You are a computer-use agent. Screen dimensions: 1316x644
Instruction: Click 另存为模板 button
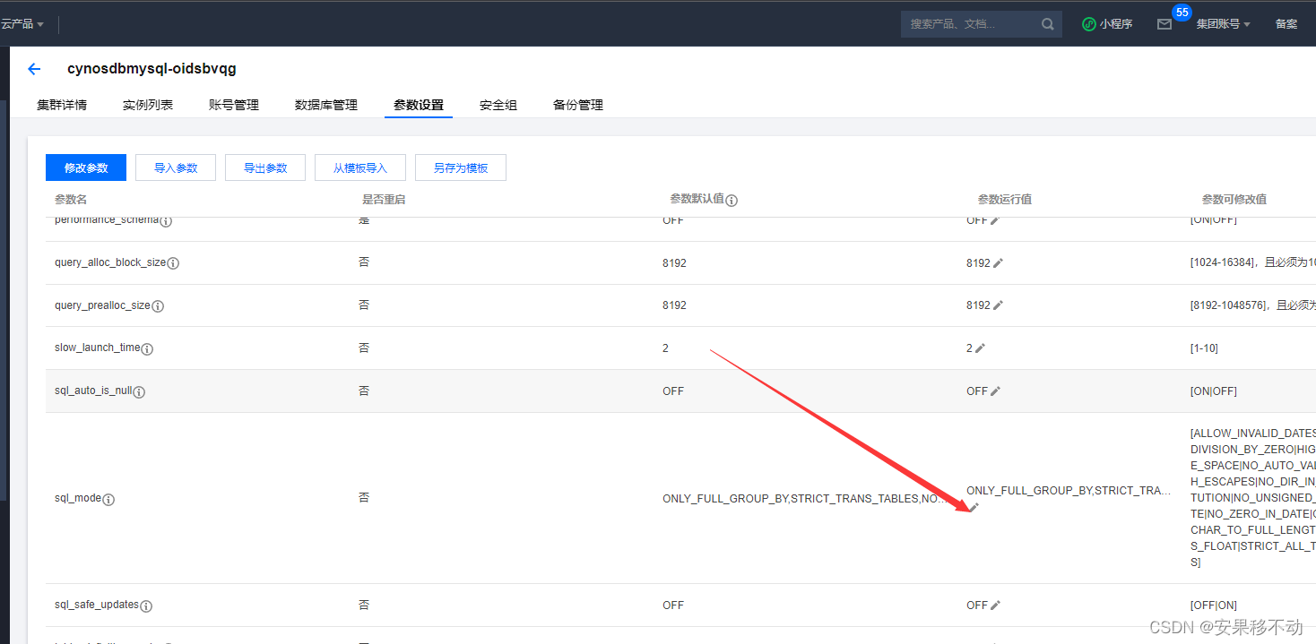tap(460, 167)
